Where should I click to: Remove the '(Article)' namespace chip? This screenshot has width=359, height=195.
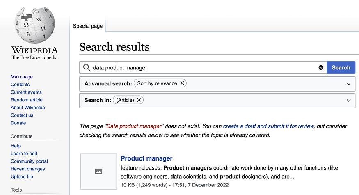[x=139, y=100]
